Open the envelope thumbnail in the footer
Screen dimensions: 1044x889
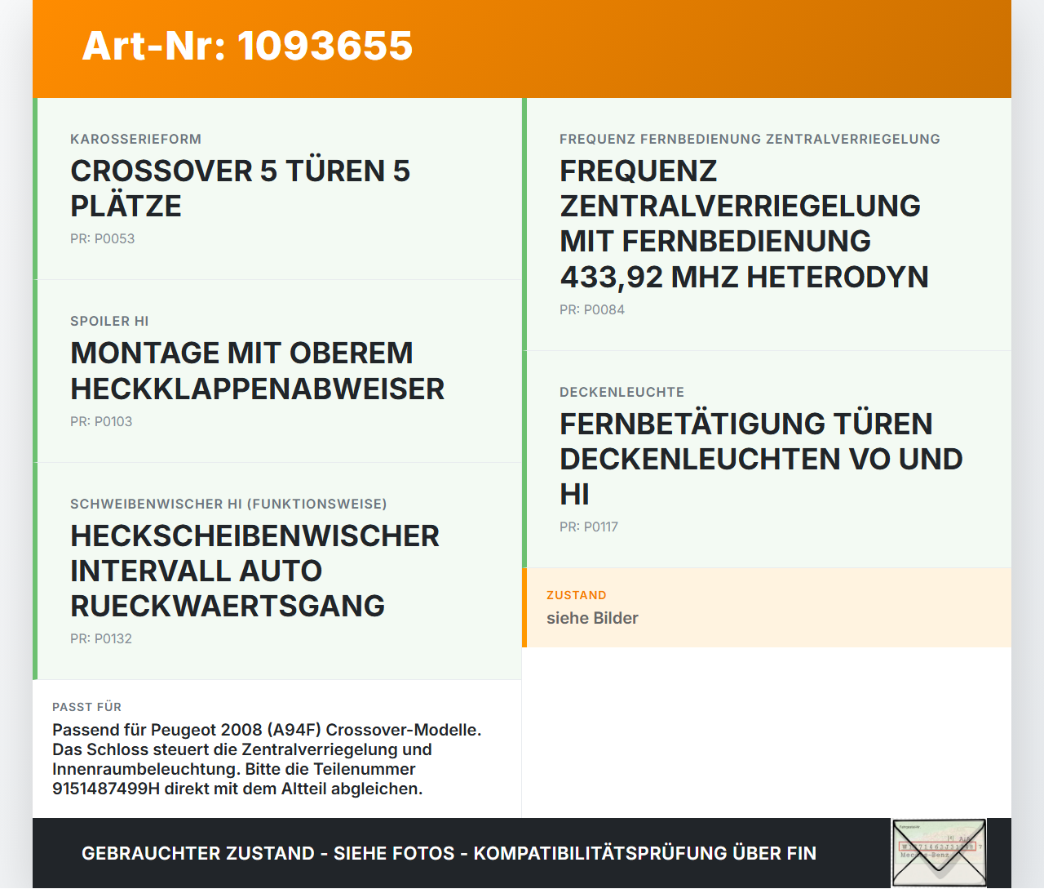tap(939, 853)
